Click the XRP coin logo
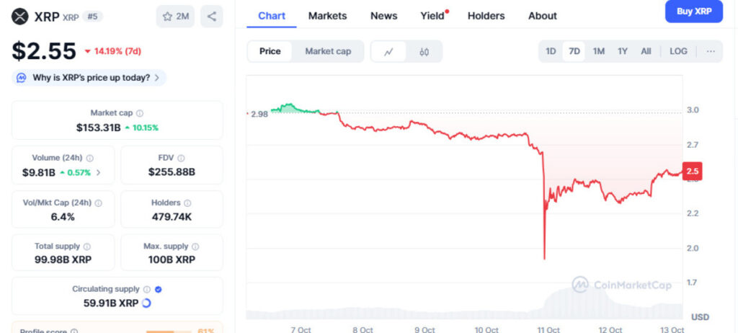The image size is (738, 333). tap(19, 16)
